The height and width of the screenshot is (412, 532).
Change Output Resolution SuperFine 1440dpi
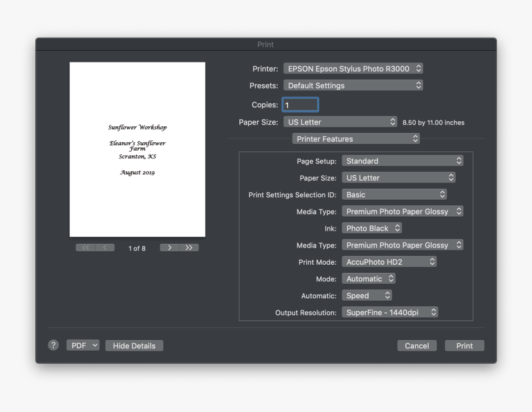coord(390,312)
